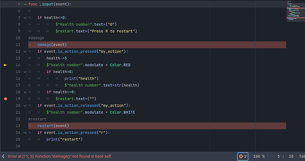Open the 100 % zoom level control
The image size is (305, 161).
[x=259, y=156]
